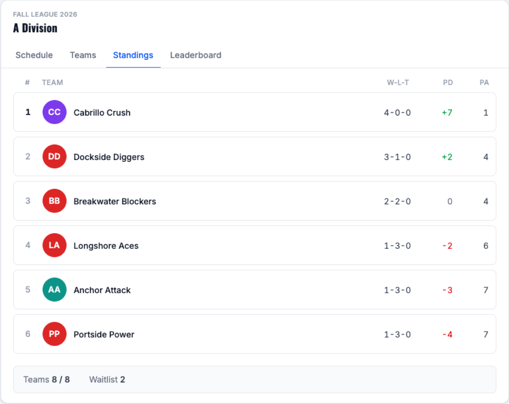The width and height of the screenshot is (509, 404).
Task: Click Longshore Aces record 1-3-0
Action: tap(397, 246)
